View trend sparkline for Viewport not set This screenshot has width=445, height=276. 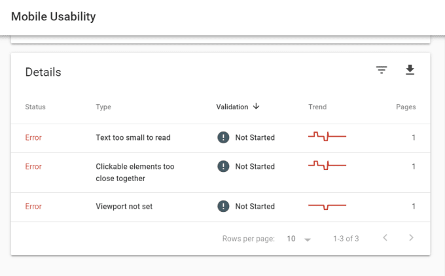click(327, 206)
